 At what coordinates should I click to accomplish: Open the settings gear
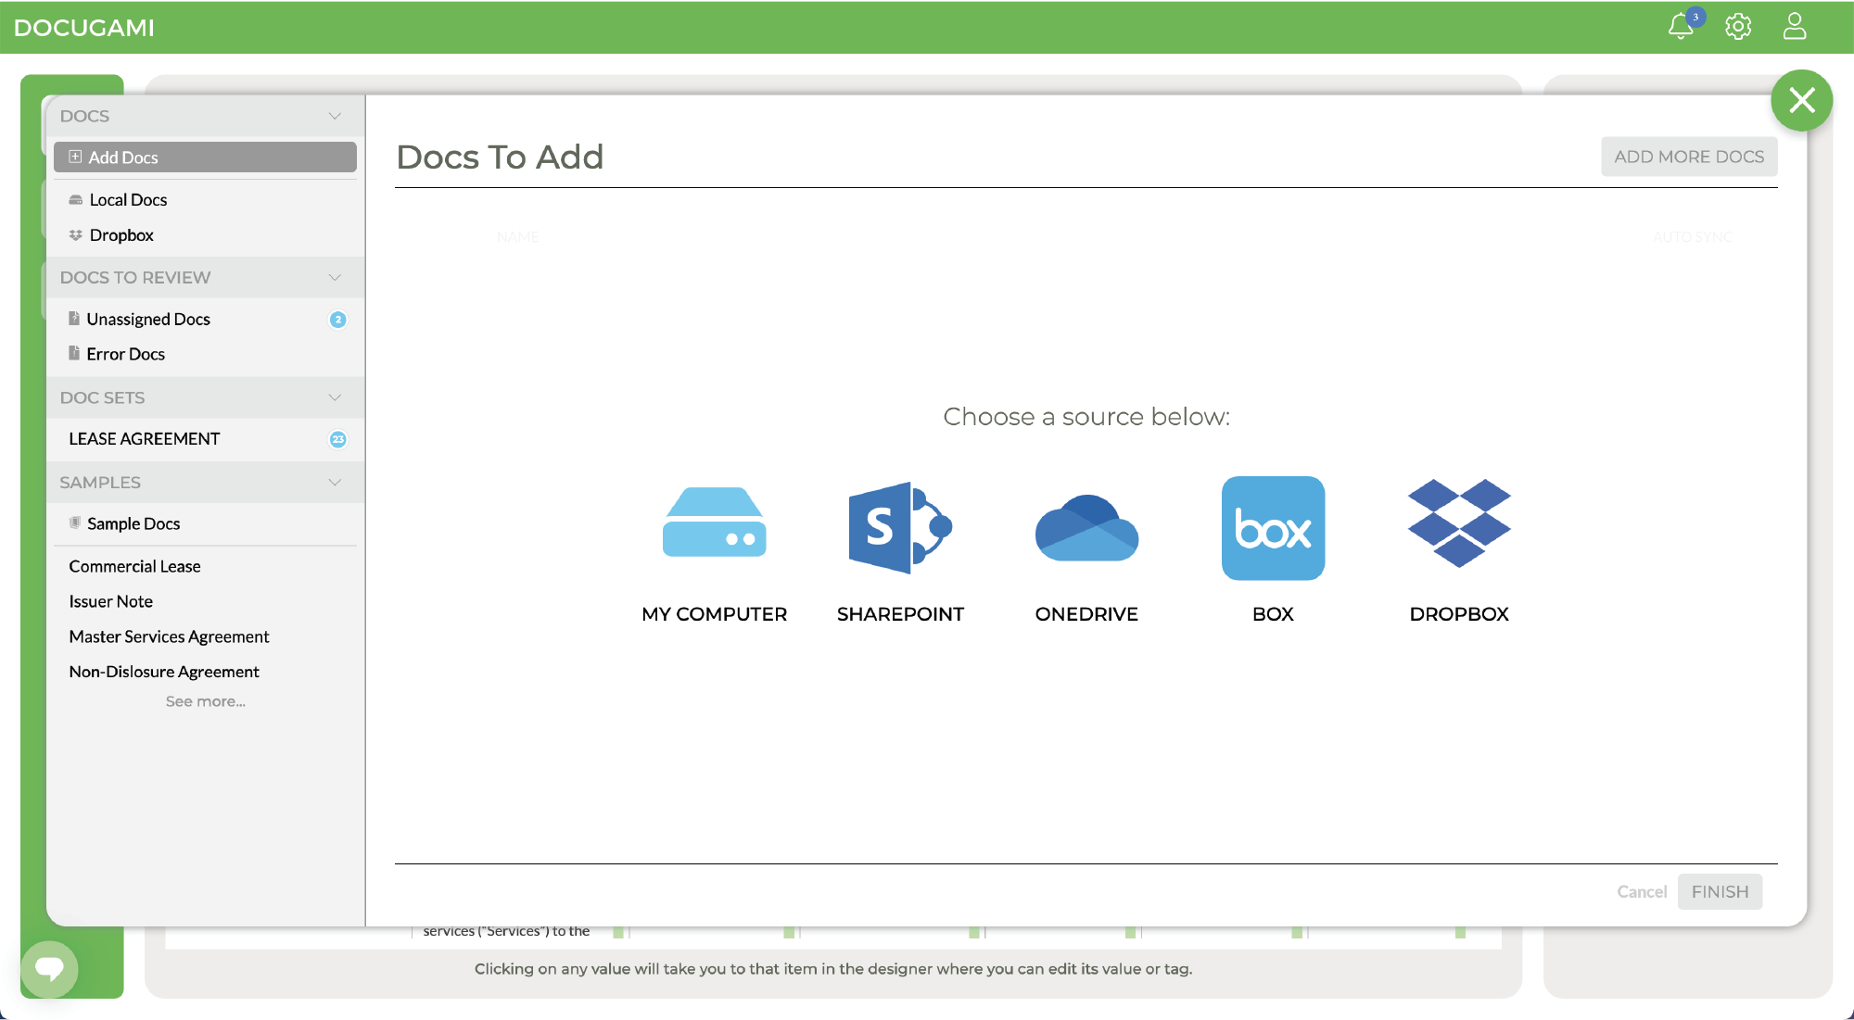(1738, 27)
